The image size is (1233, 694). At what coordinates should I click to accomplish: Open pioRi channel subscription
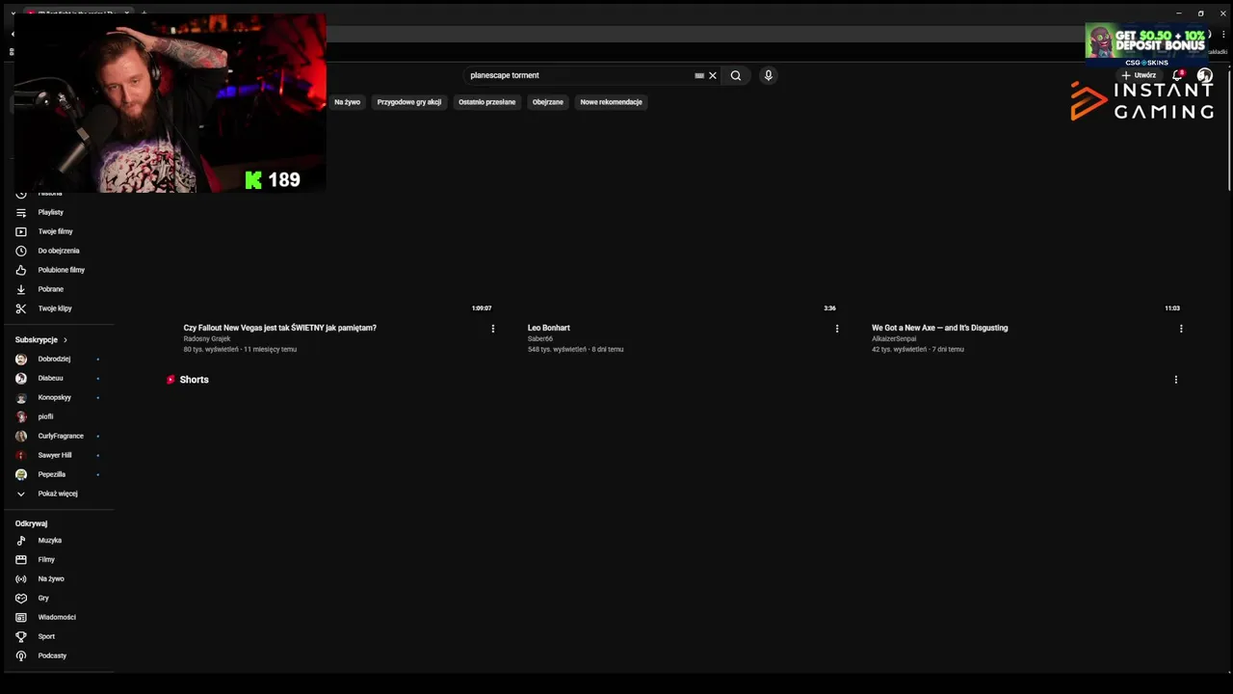[x=58, y=416]
